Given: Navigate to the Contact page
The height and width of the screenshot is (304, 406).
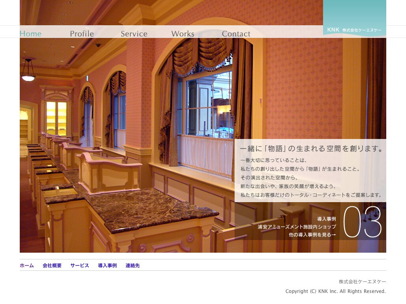Looking at the screenshot, I should click(236, 34).
